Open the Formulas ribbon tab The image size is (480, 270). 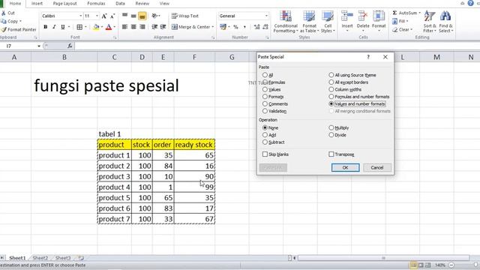point(96,4)
